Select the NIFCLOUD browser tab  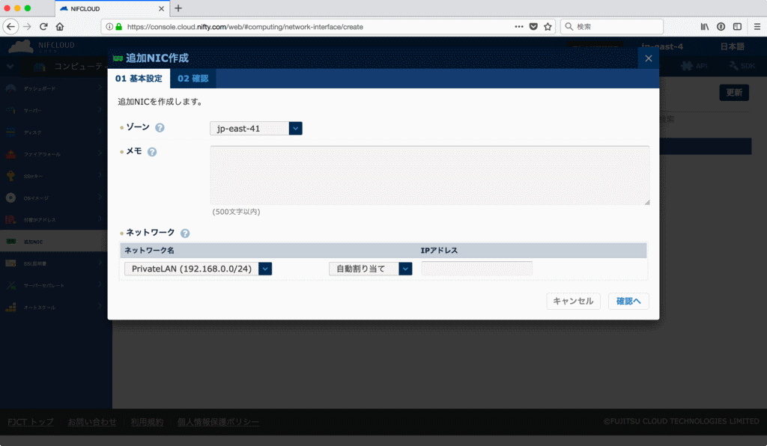click(x=112, y=9)
